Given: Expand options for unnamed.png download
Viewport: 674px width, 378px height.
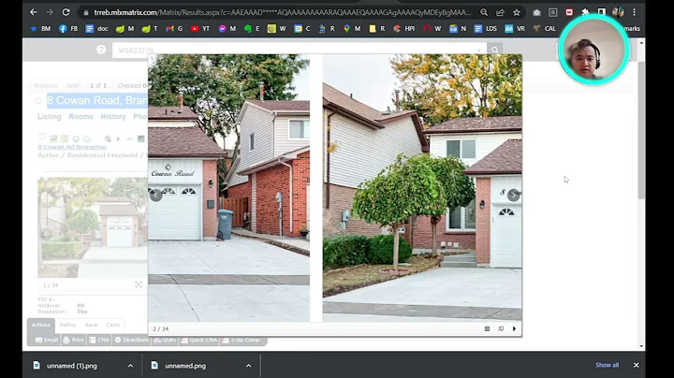Looking at the screenshot, I should [x=248, y=366].
